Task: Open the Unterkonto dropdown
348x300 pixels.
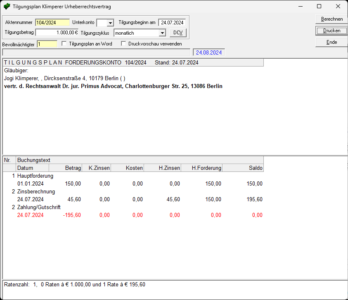Action: pos(110,23)
